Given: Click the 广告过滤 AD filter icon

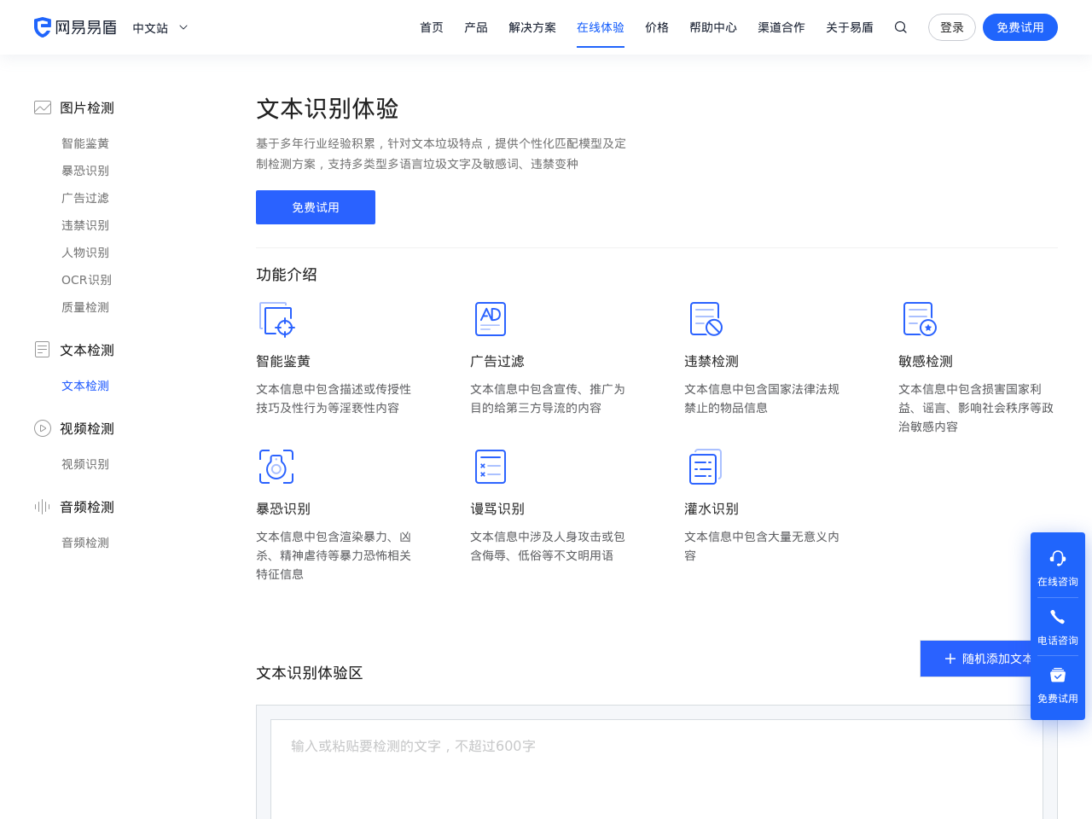Looking at the screenshot, I should click(x=490, y=318).
